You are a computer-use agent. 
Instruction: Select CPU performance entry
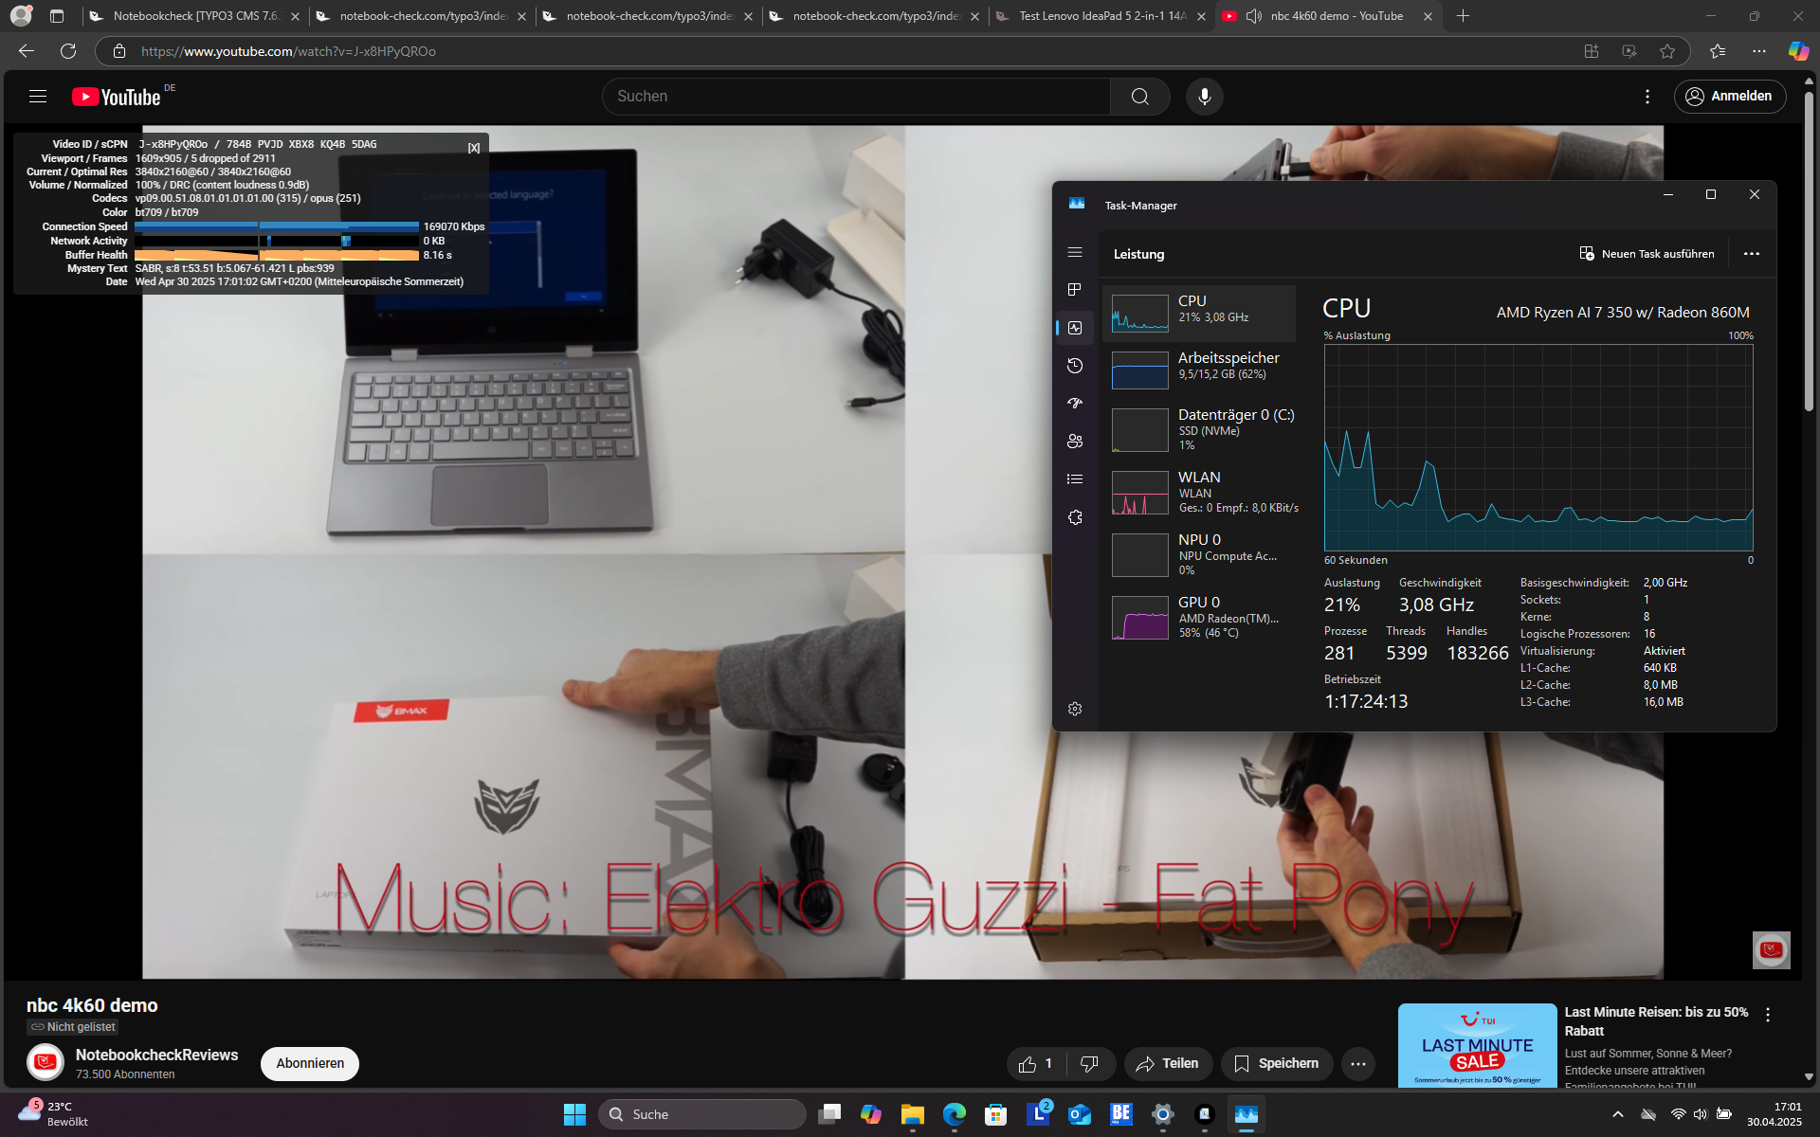pos(1199,314)
